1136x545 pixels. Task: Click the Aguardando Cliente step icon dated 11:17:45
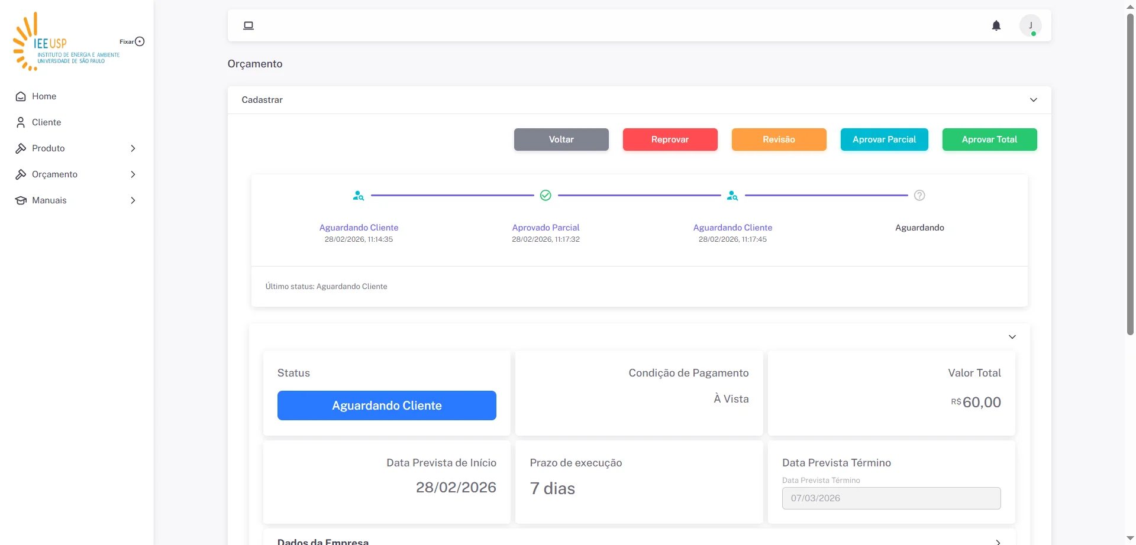click(732, 196)
